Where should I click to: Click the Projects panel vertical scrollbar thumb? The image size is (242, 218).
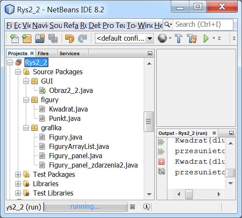[x=149, y=122]
